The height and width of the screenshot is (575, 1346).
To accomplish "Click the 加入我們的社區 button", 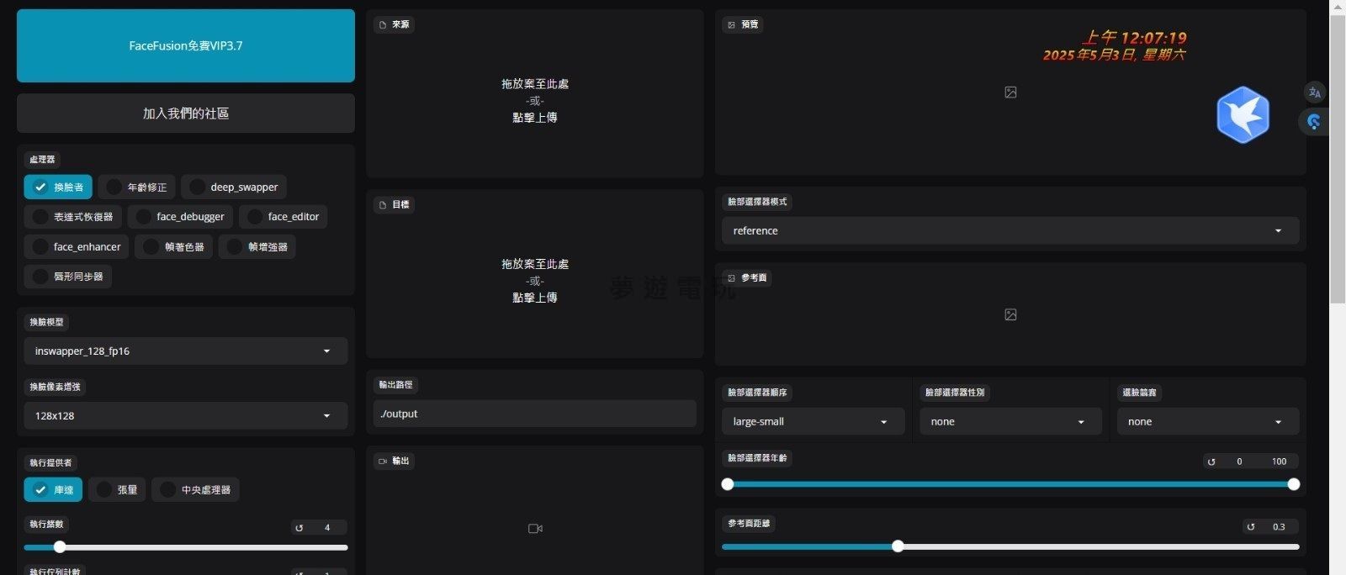I will [186, 113].
